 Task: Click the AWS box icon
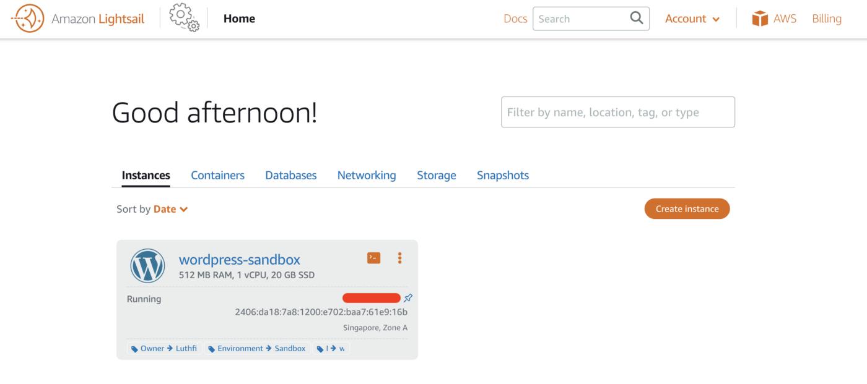pyautogui.click(x=760, y=19)
